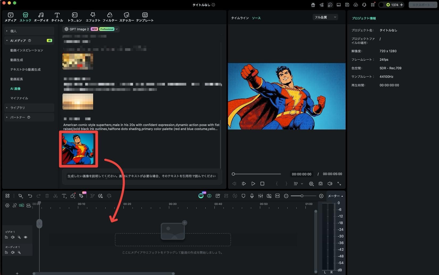Select マイファイル in the sidebar
Image resolution: width=439 pixels, height=275 pixels.
pyautogui.click(x=19, y=98)
